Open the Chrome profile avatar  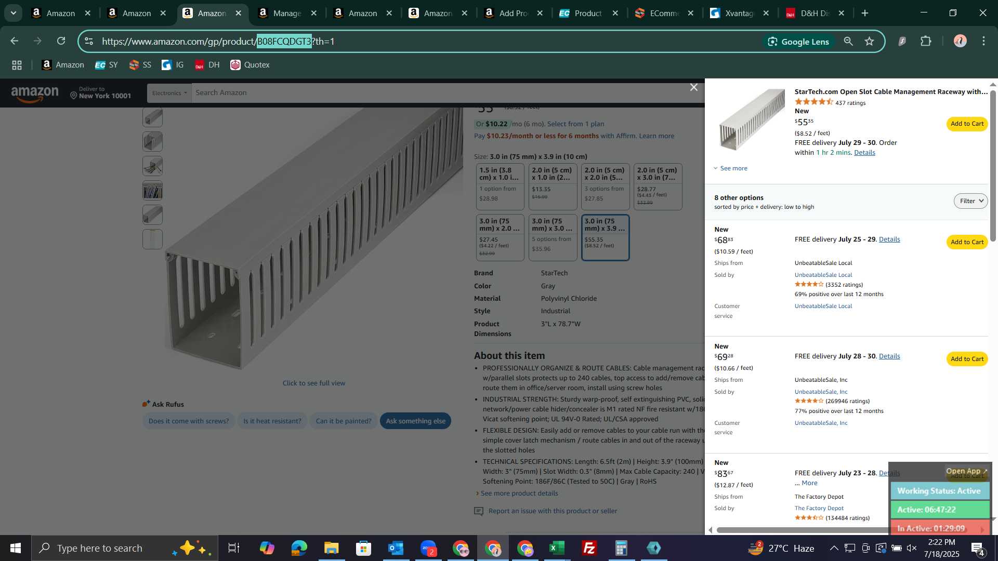point(960,41)
